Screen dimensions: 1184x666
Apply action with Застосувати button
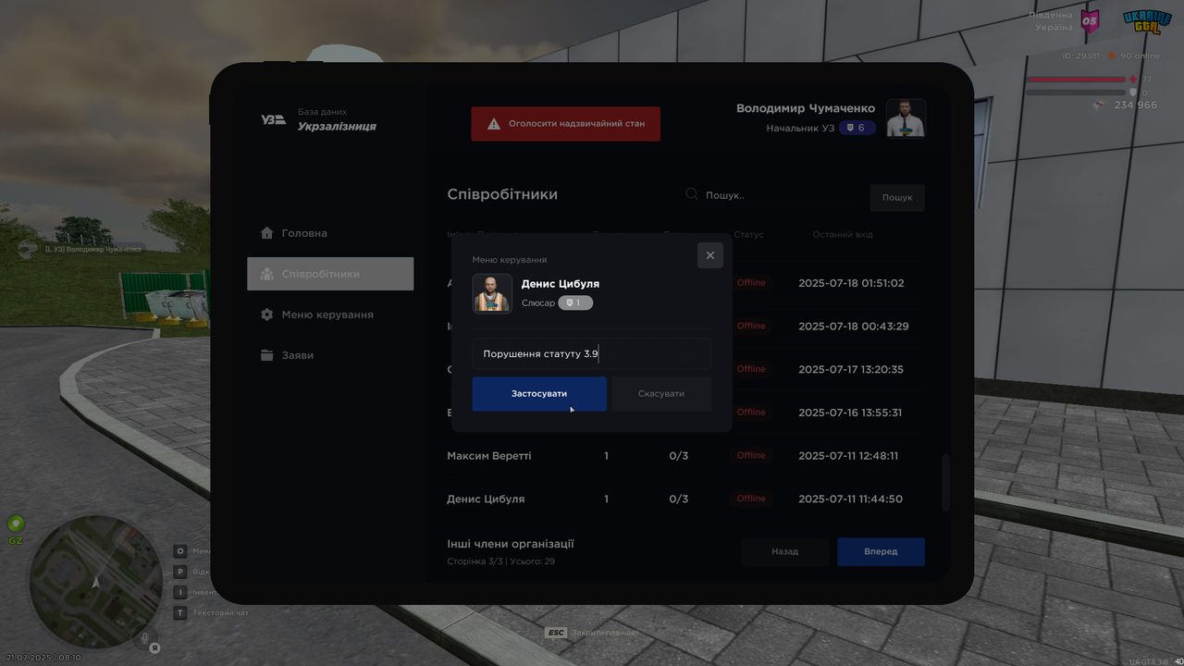click(x=539, y=394)
